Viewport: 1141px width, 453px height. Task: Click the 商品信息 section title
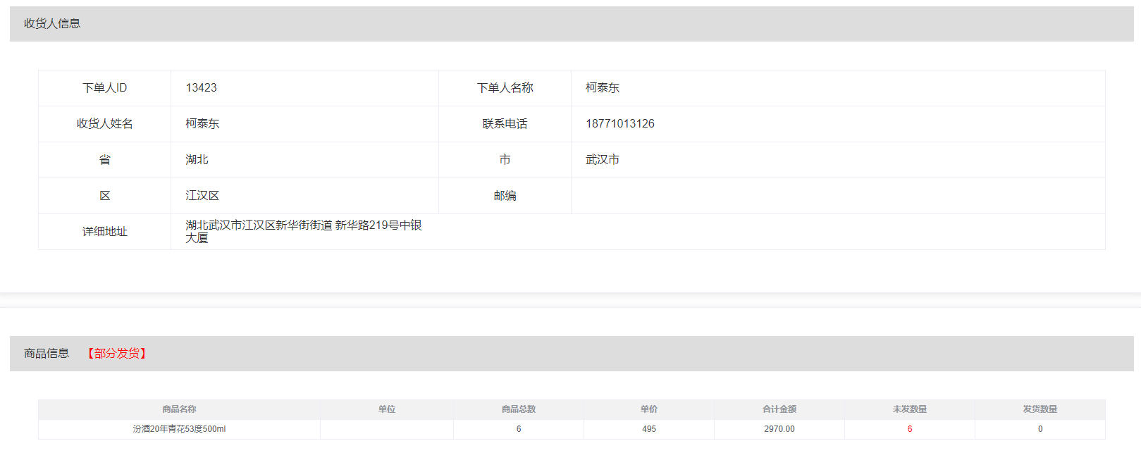tap(47, 354)
